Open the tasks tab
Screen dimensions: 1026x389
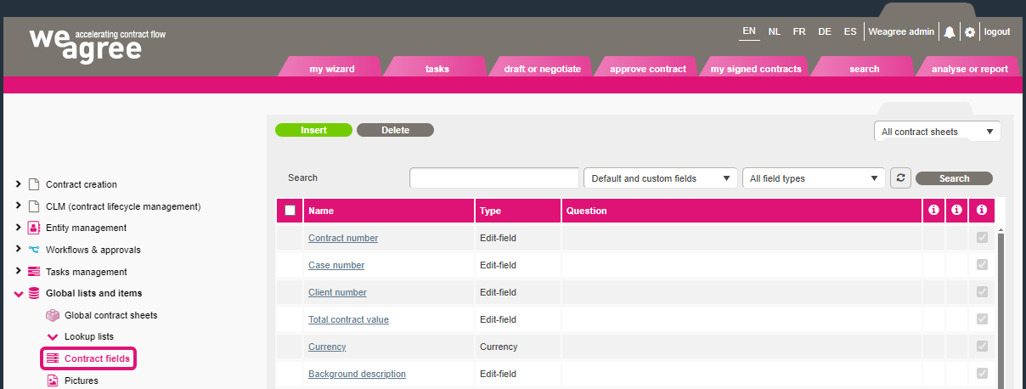437,68
